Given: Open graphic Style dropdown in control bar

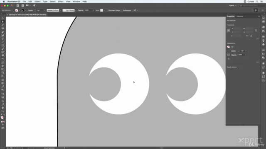Looking at the screenshot, I should tap(104, 10).
